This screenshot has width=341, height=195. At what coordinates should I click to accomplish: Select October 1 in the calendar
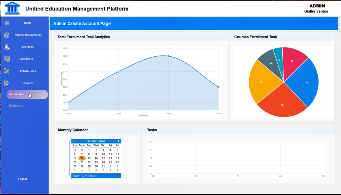89,150
